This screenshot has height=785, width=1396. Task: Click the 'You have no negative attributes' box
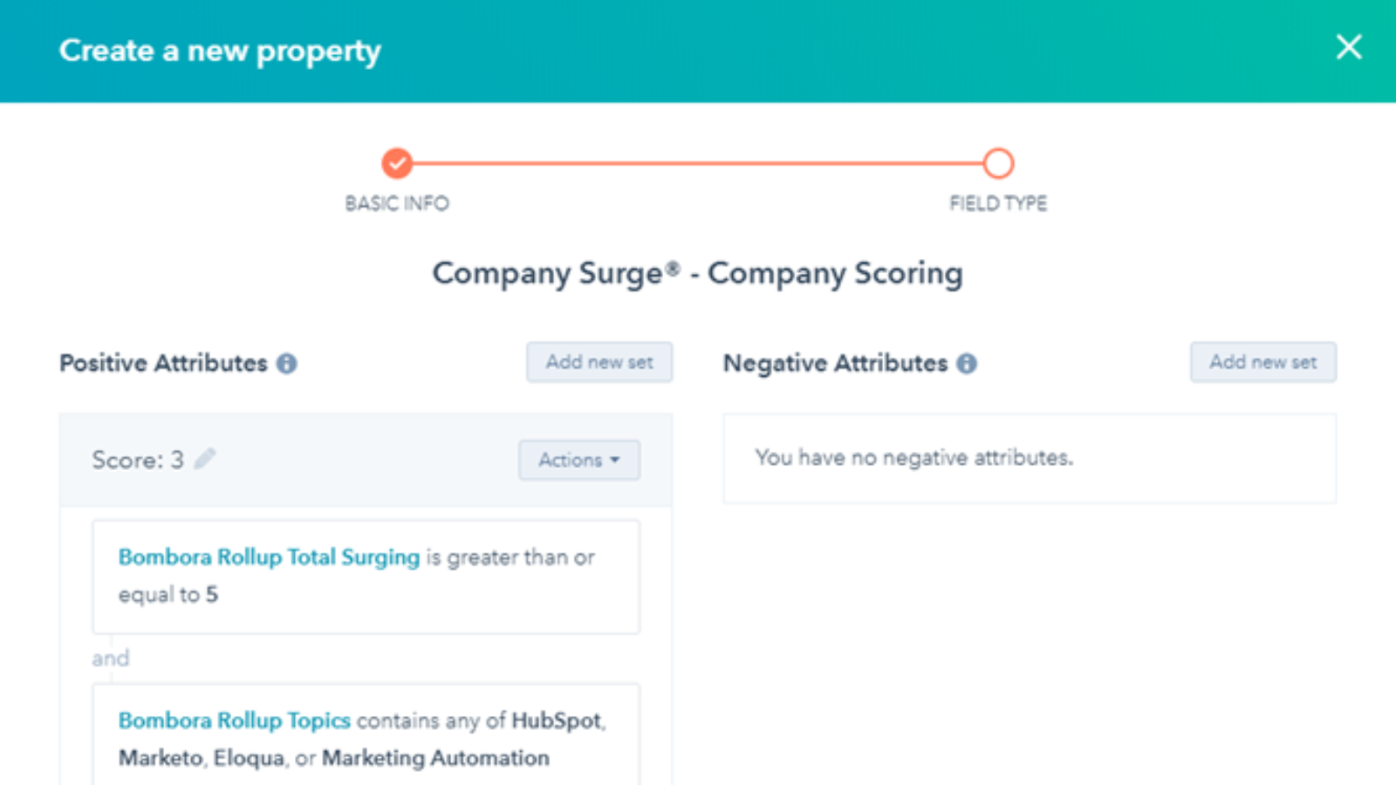(x=1030, y=458)
